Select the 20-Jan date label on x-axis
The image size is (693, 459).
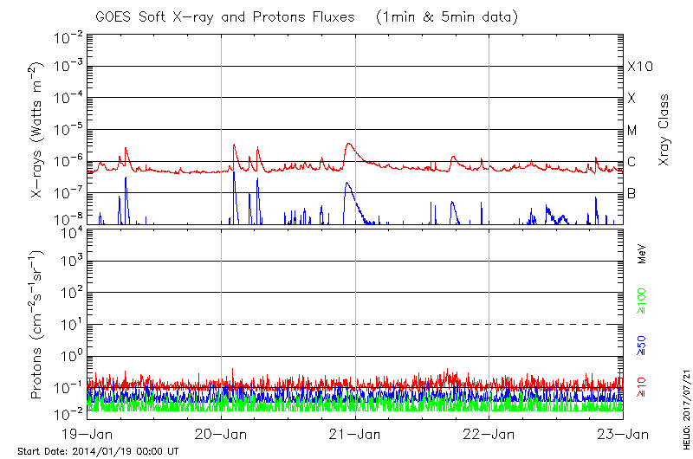222,435
